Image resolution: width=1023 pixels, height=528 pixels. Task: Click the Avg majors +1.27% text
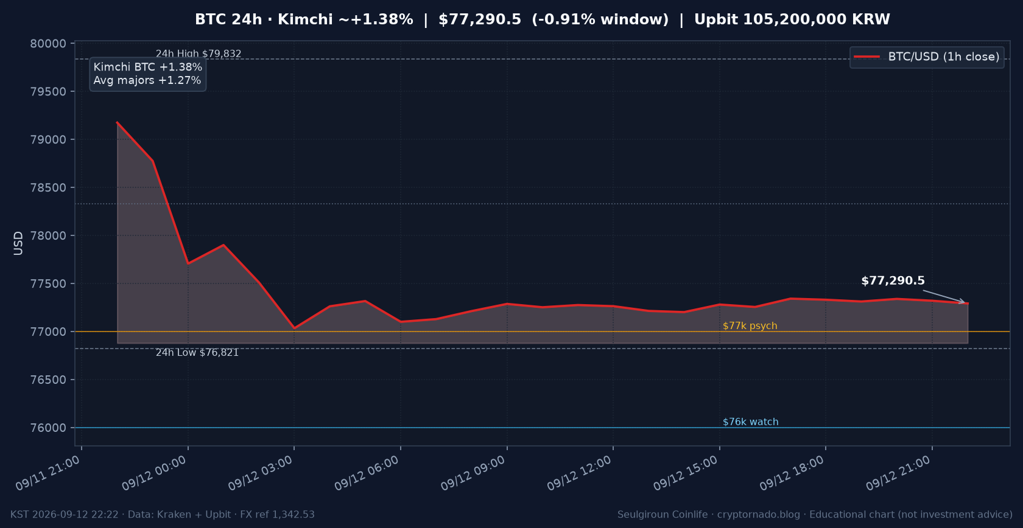tap(147, 80)
